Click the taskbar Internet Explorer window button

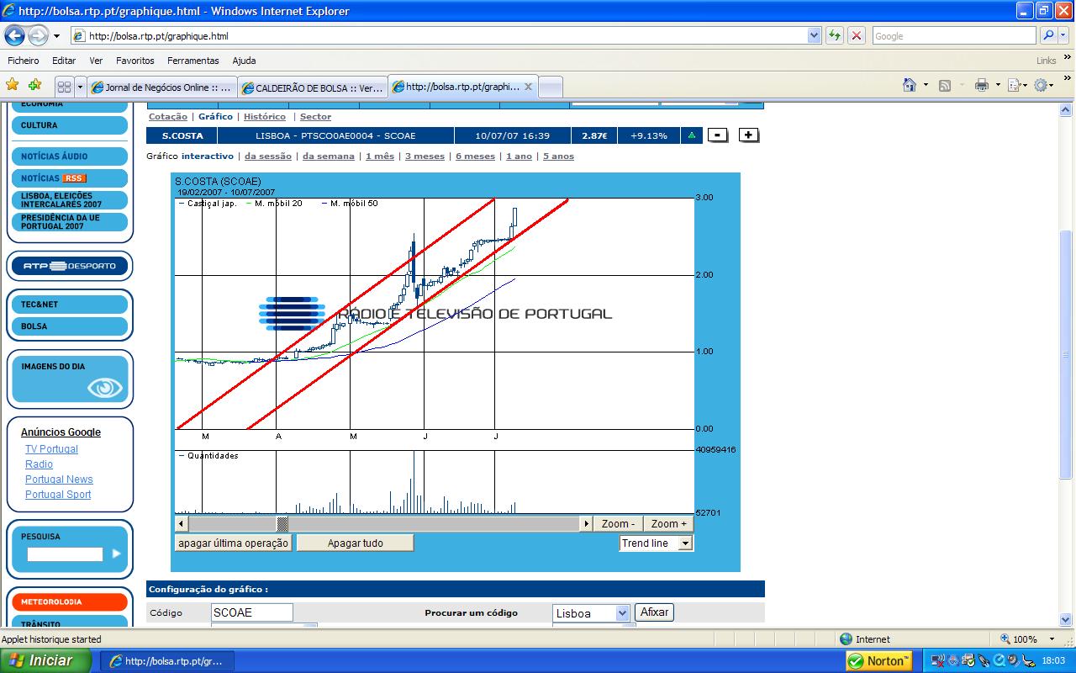pyautogui.click(x=167, y=661)
